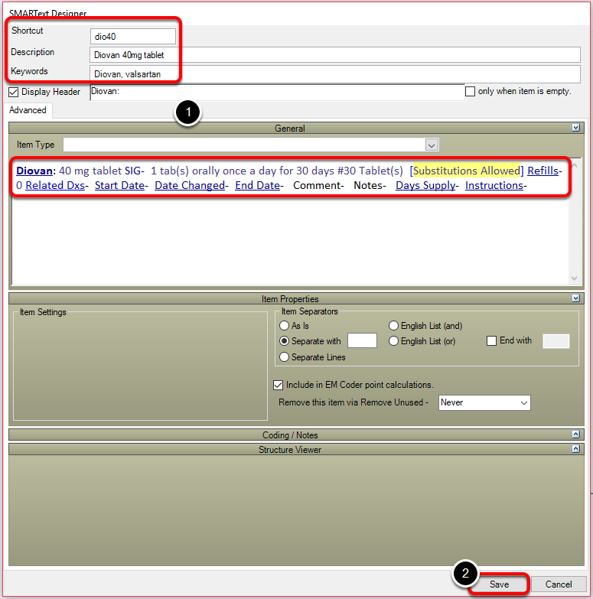Click the Display Header text field

point(278,92)
